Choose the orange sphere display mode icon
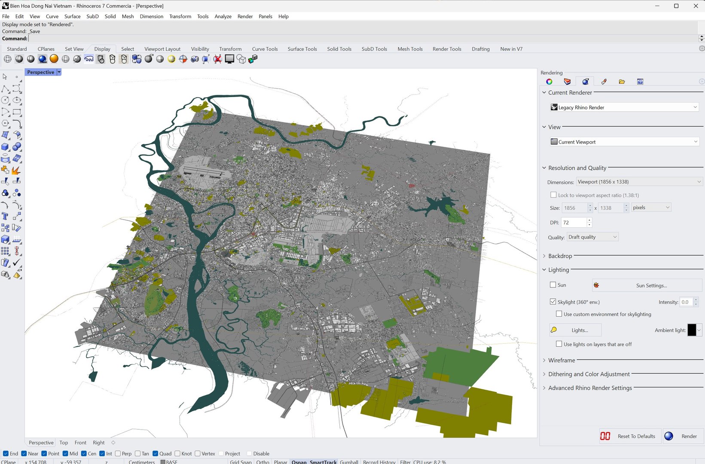The width and height of the screenshot is (705, 464). click(x=54, y=59)
